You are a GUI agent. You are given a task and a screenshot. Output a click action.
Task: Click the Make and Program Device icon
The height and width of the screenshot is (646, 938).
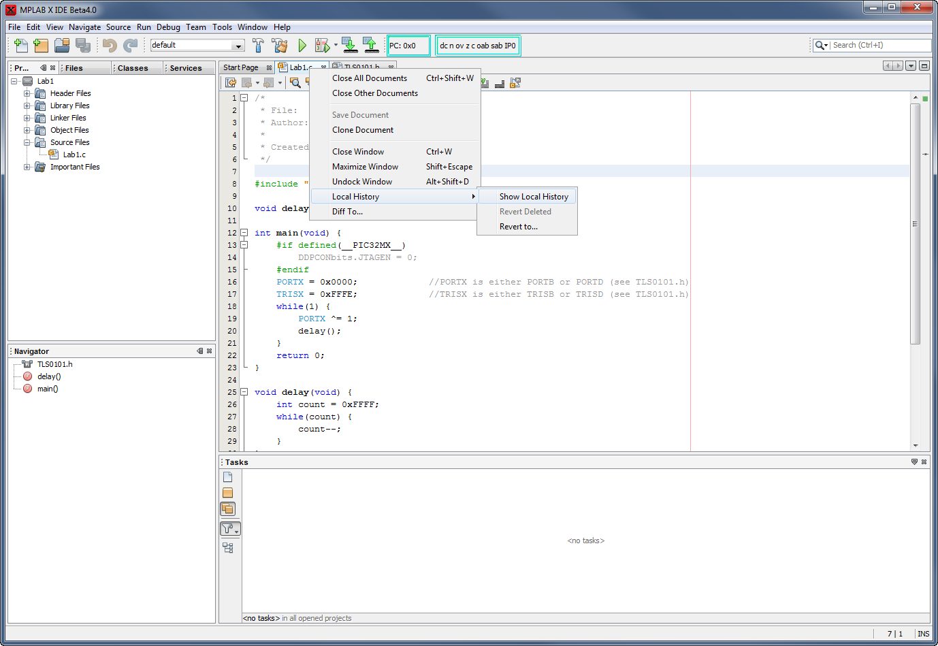tap(349, 46)
